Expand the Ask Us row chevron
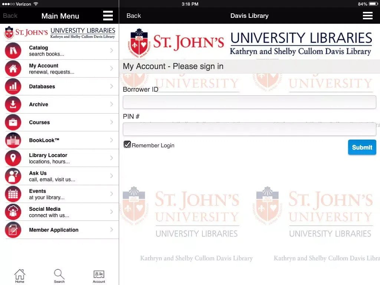Viewport: 380px width, 285px height. pyautogui.click(x=111, y=176)
